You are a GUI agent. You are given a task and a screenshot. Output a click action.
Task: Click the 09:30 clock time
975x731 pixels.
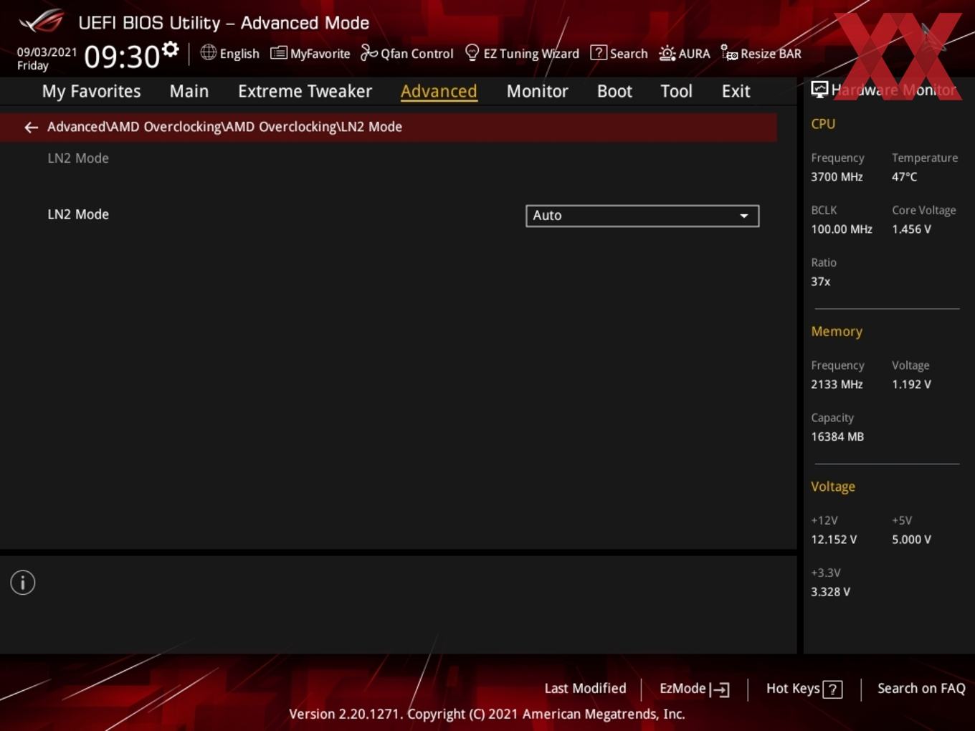tap(122, 57)
